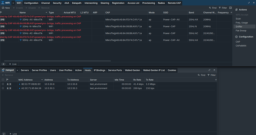Screen dimensions: 256x135
Task: Click New button in WiFi window
Action: coord(6,8)
